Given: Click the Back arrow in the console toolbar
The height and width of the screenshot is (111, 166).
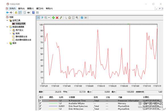Looking at the screenshot, I should (7, 13).
